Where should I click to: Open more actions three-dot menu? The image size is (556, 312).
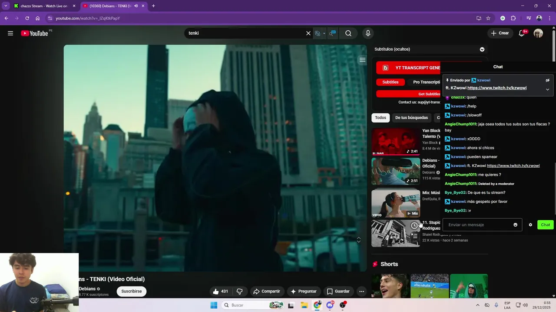361,291
